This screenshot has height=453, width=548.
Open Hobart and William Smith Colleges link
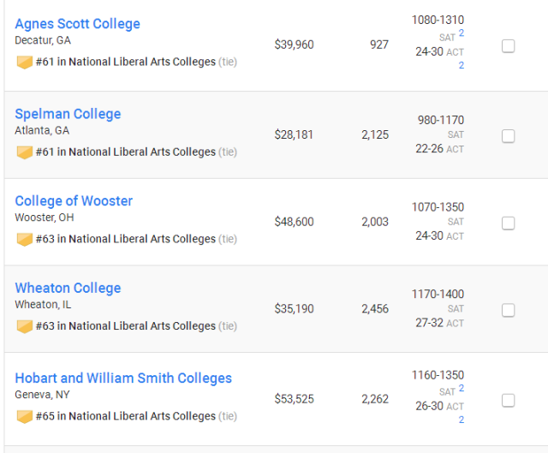tap(123, 378)
